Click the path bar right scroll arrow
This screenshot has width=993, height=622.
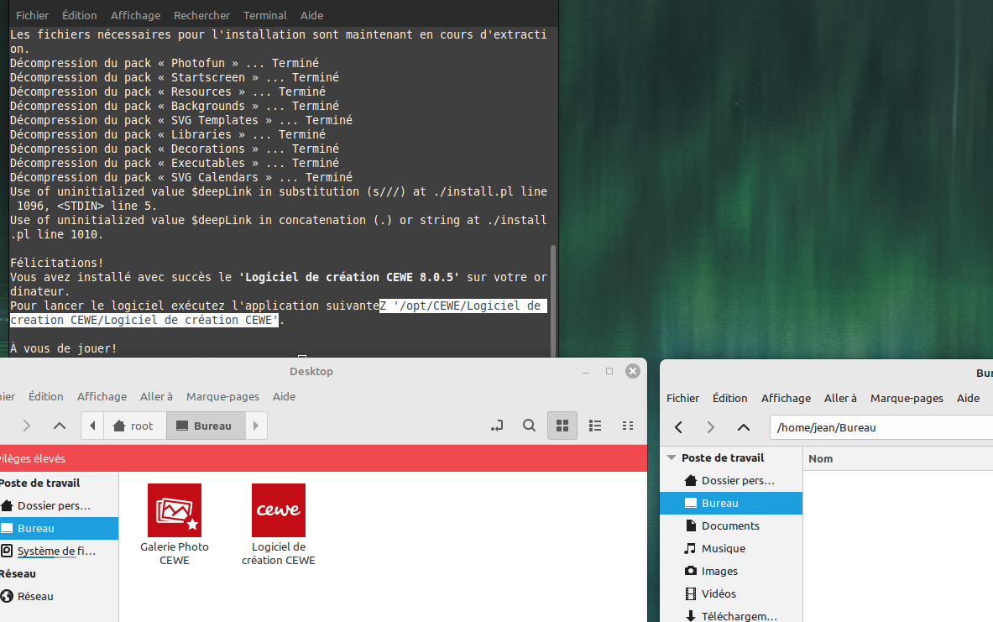[x=256, y=426]
